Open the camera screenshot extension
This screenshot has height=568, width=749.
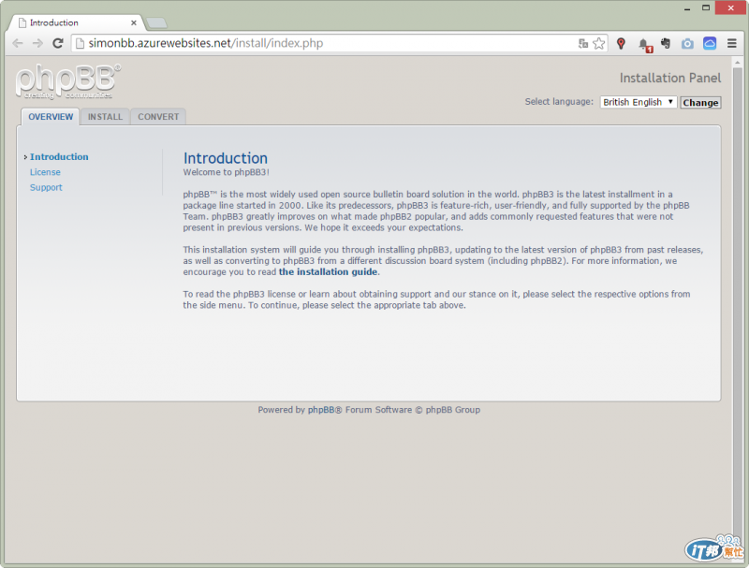[687, 44]
